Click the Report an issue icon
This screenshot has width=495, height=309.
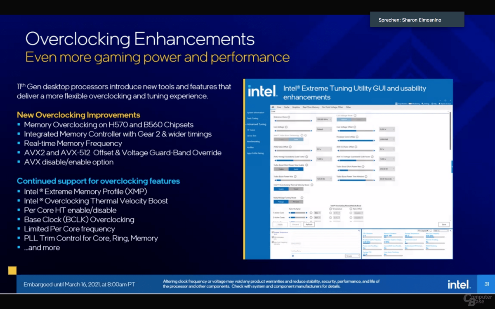(439, 104)
